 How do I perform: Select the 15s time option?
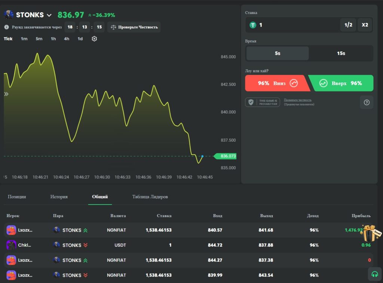pyautogui.click(x=341, y=53)
